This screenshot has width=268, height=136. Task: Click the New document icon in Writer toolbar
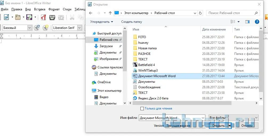point(6,17)
